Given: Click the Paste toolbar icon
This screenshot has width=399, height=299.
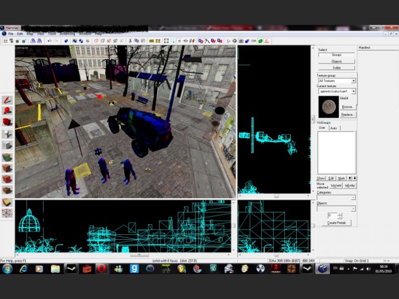Looking at the screenshot, I should pos(143,40).
